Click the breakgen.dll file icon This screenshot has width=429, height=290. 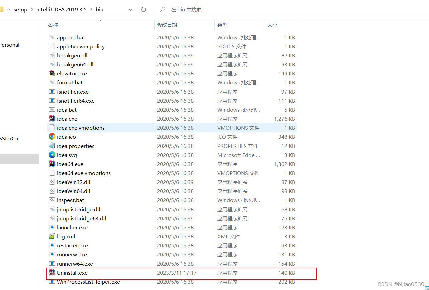52,55
